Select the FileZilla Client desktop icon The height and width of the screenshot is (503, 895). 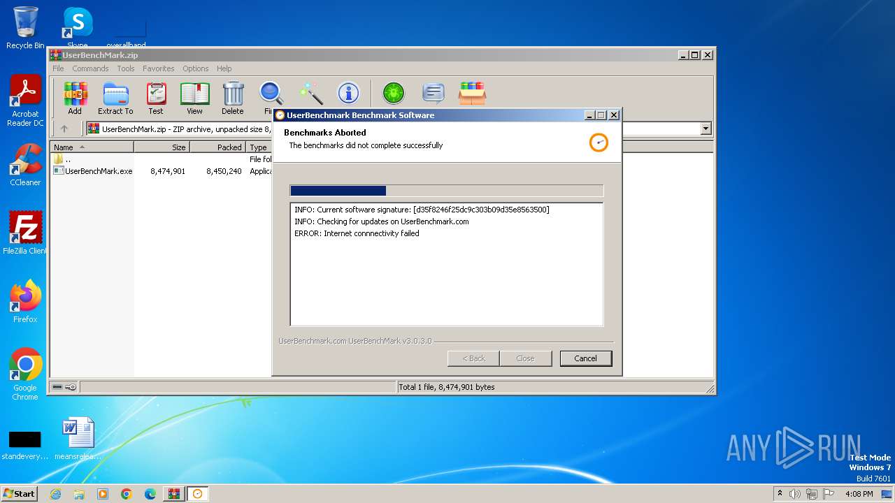(x=25, y=233)
